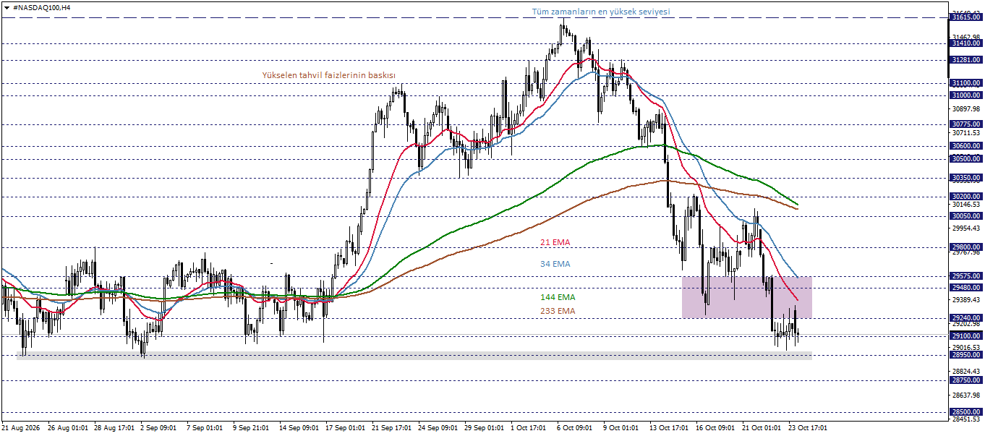
Task: Click the 28500.00 price level tag
Action: coord(966,412)
